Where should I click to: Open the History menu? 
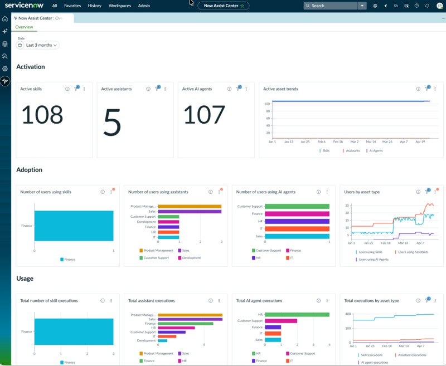[x=95, y=6]
